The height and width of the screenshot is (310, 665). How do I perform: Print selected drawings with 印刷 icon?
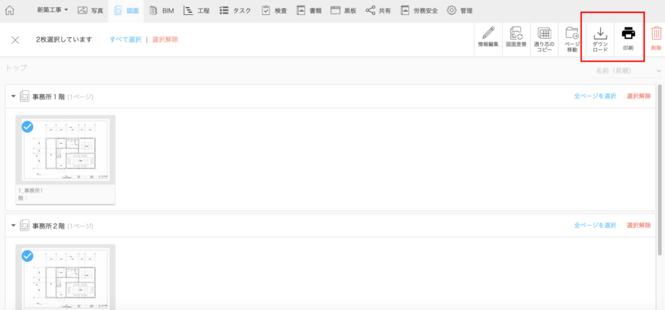[x=628, y=40]
